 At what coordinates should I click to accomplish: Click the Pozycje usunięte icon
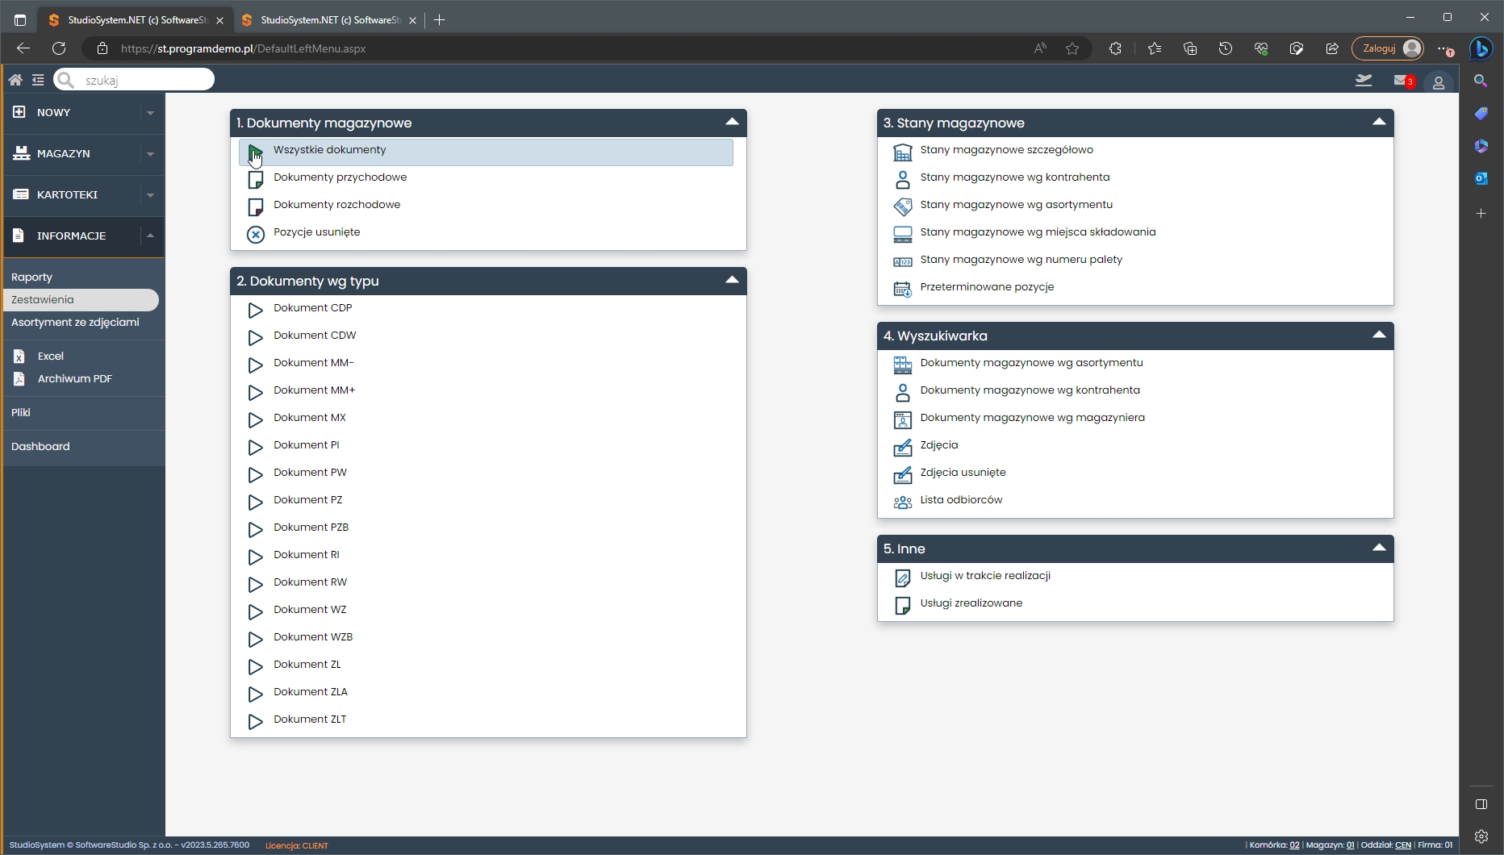[x=256, y=234]
